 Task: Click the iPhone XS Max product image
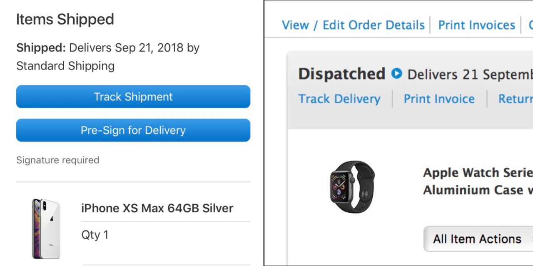(46, 229)
